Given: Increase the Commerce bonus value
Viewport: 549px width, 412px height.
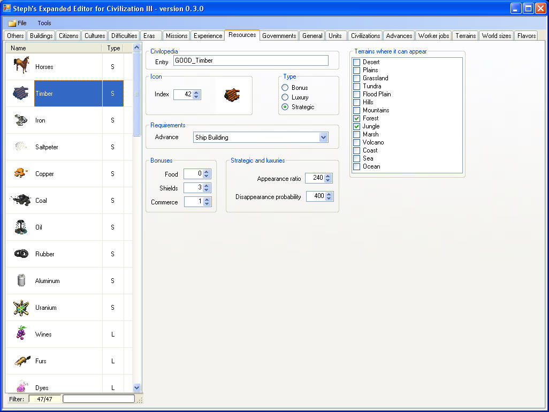Looking at the screenshot, I should point(207,200).
